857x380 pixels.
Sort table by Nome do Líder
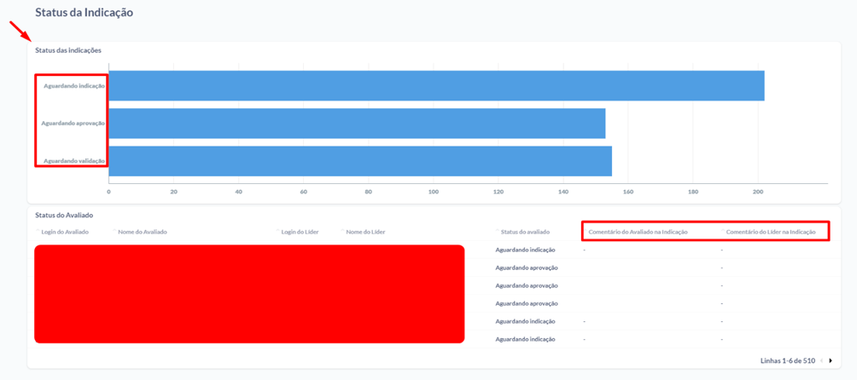(365, 232)
